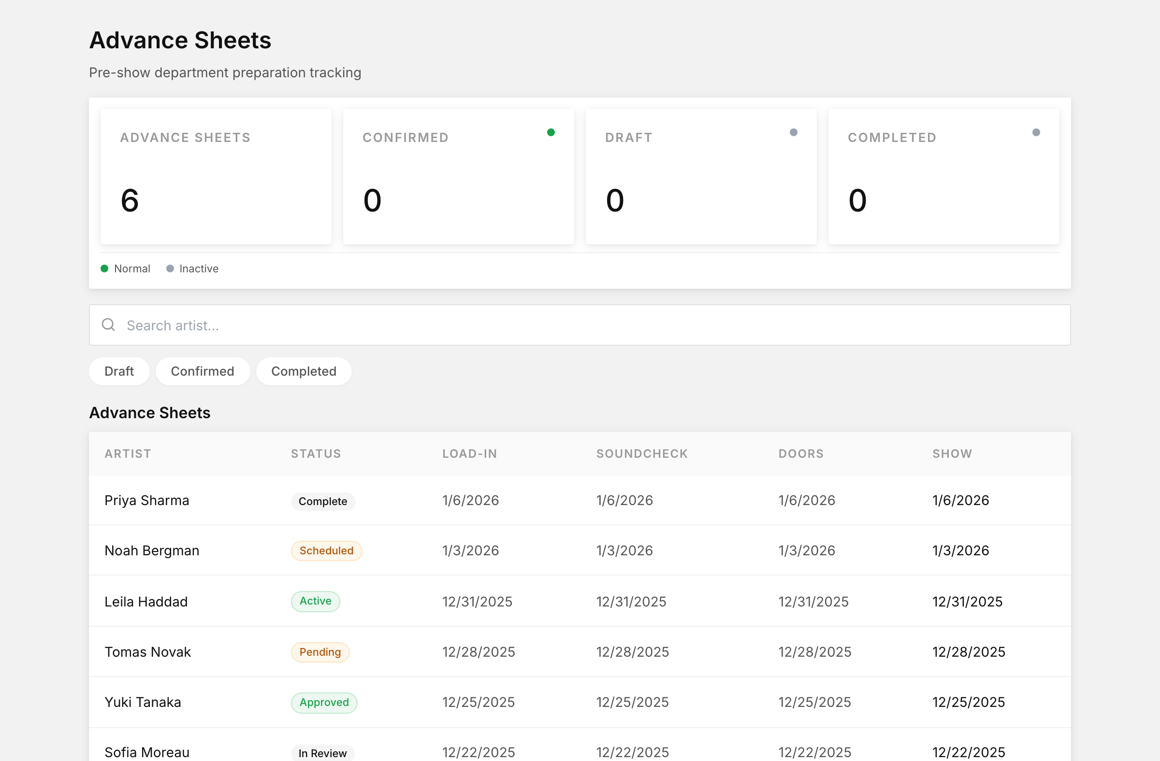This screenshot has width=1160, height=761.
Task: Open the Completed summary card
Action: (943, 177)
